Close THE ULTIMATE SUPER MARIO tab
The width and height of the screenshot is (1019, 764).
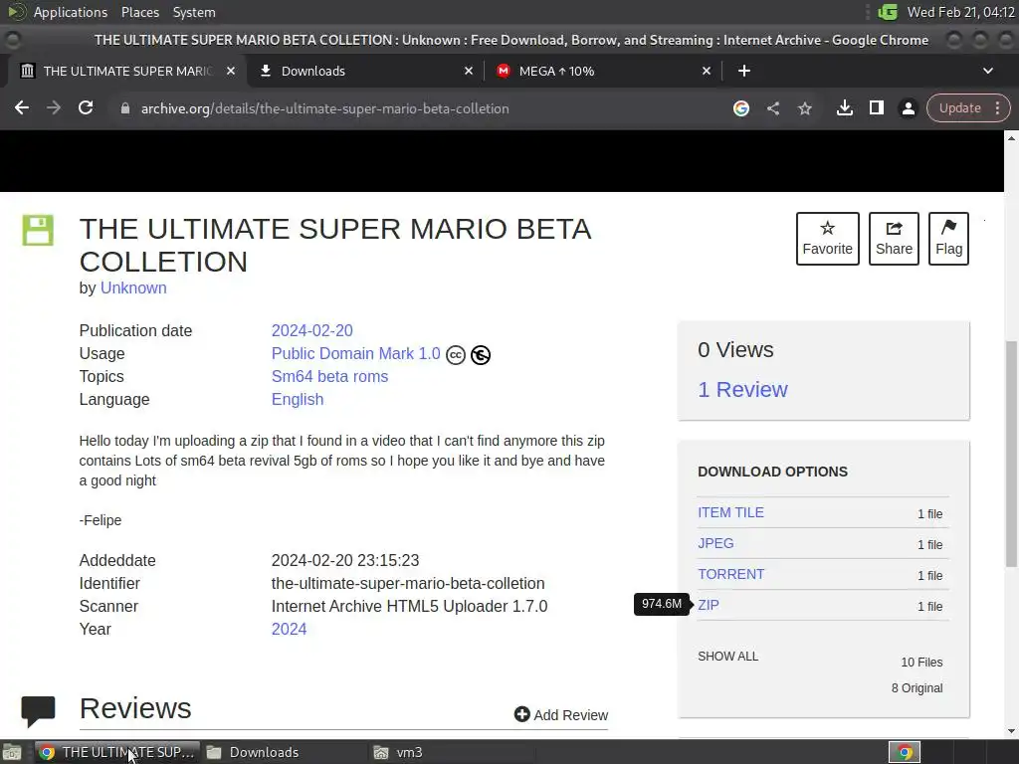230,71
